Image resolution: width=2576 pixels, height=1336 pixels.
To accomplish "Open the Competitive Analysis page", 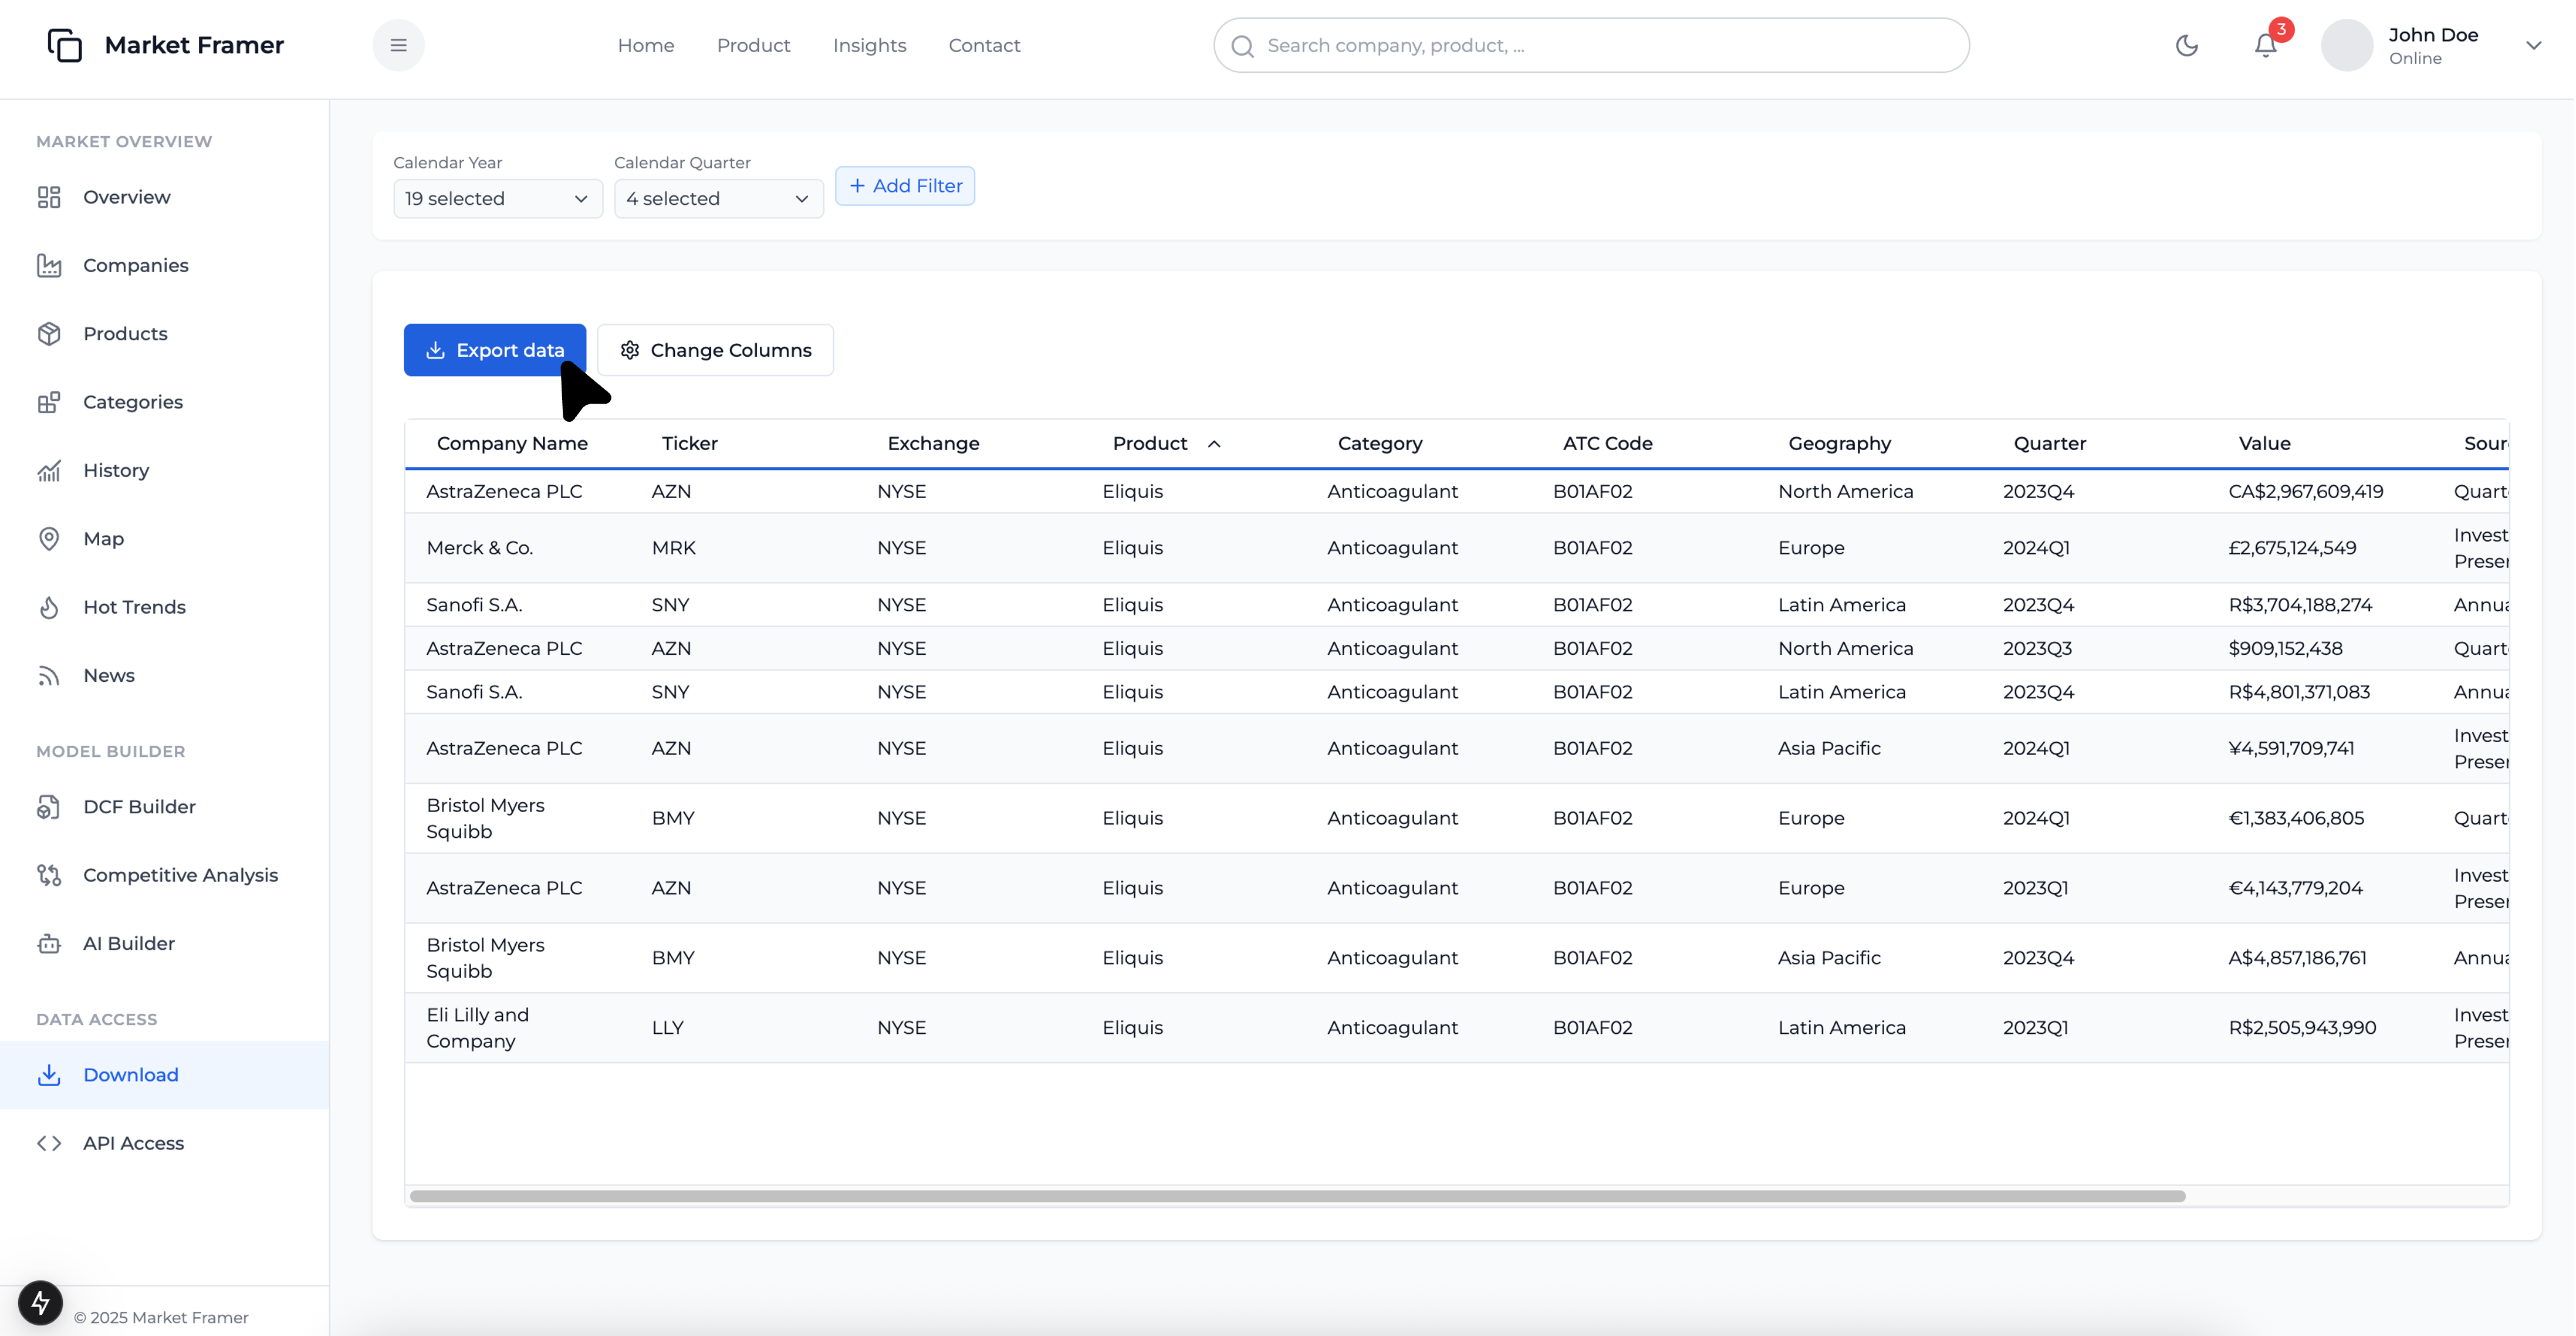I will tap(164, 875).
